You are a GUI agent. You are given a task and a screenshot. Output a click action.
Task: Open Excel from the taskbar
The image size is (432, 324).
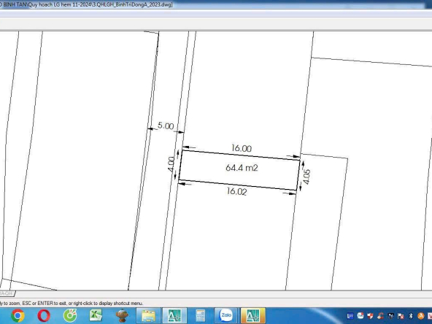click(96, 316)
